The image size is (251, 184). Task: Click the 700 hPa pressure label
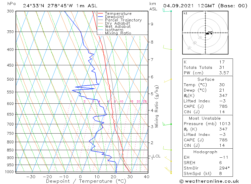(10, 124)
